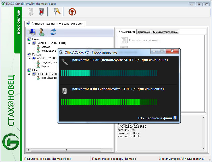Click the horizontal scrollbar under machine tree
Screen dimensions: 212x162
(x=66, y=150)
